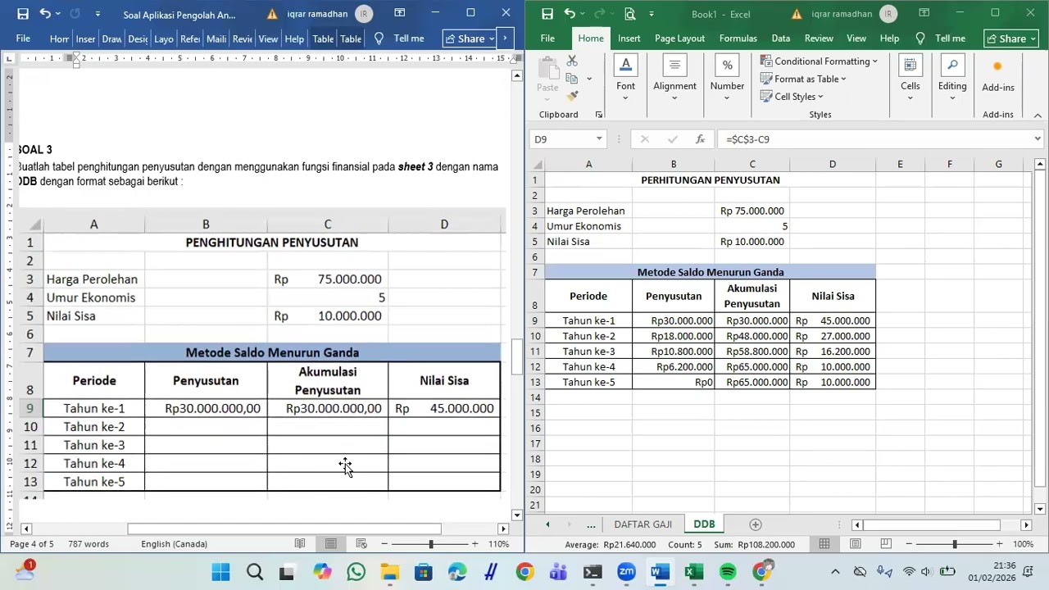This screenshot has height=590, width=1049.
Task: Add a new sheet with plus icon
Action: (x=756, y=524)
